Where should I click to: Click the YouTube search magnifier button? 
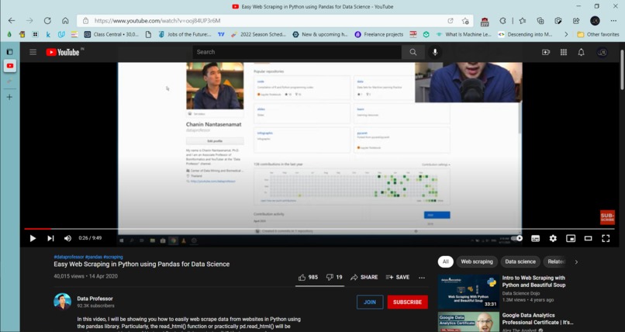click(x=413, y=52)
